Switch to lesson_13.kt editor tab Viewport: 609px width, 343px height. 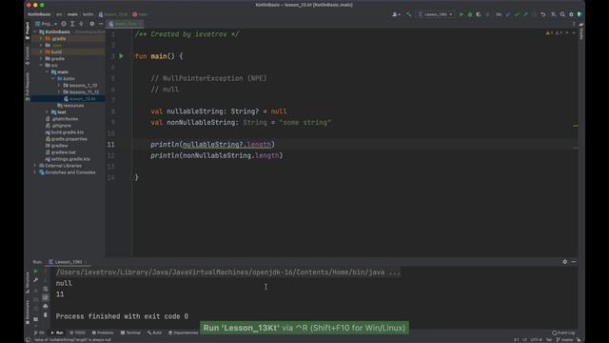tap(124, 24)
